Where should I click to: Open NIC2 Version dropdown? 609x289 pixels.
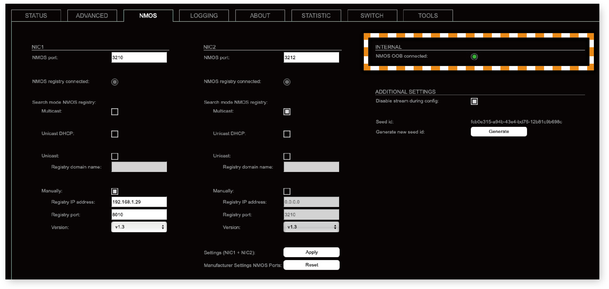(311, 227)
